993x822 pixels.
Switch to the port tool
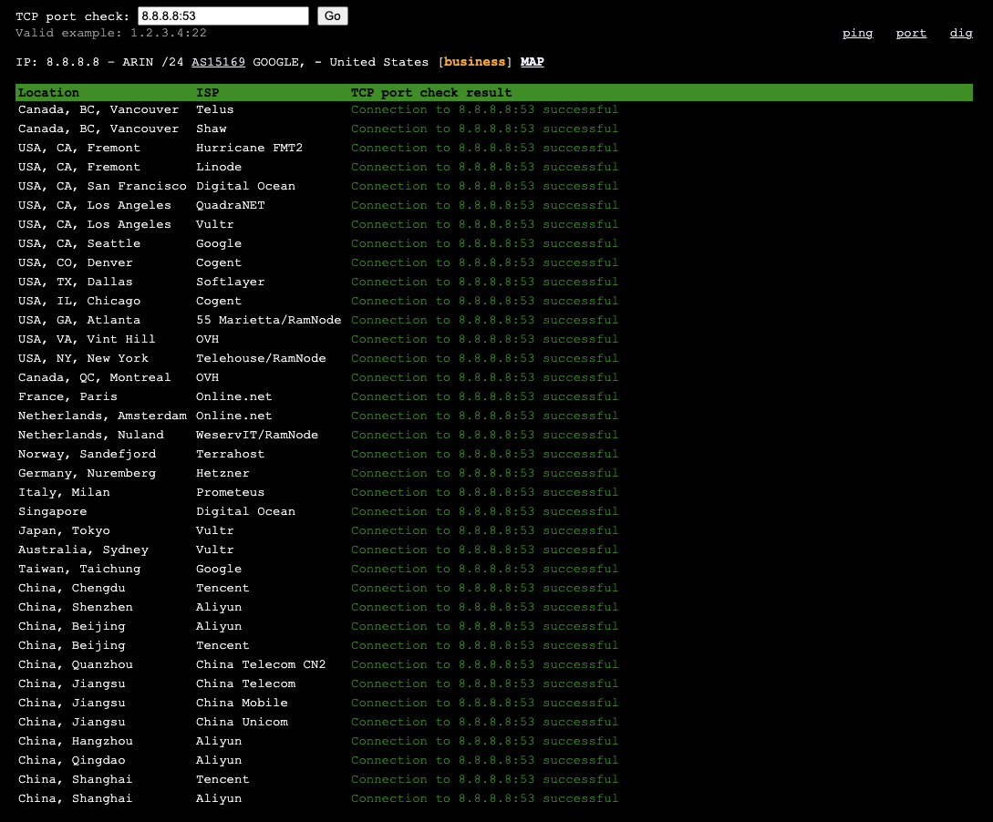point(911,33)
